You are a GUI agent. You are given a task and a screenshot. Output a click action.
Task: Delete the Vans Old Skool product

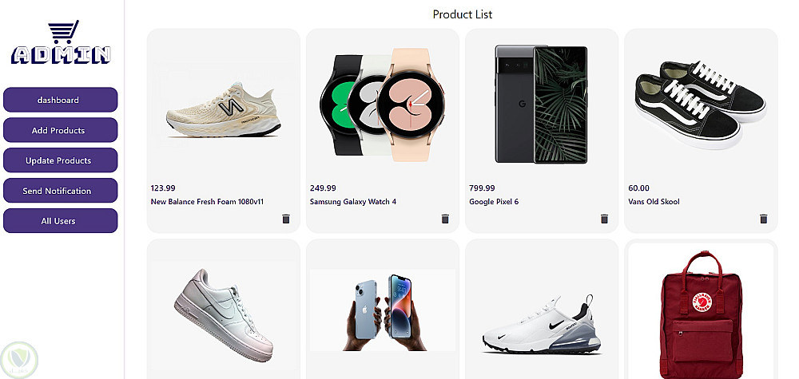pyautogui.click(x=763, y=219)
